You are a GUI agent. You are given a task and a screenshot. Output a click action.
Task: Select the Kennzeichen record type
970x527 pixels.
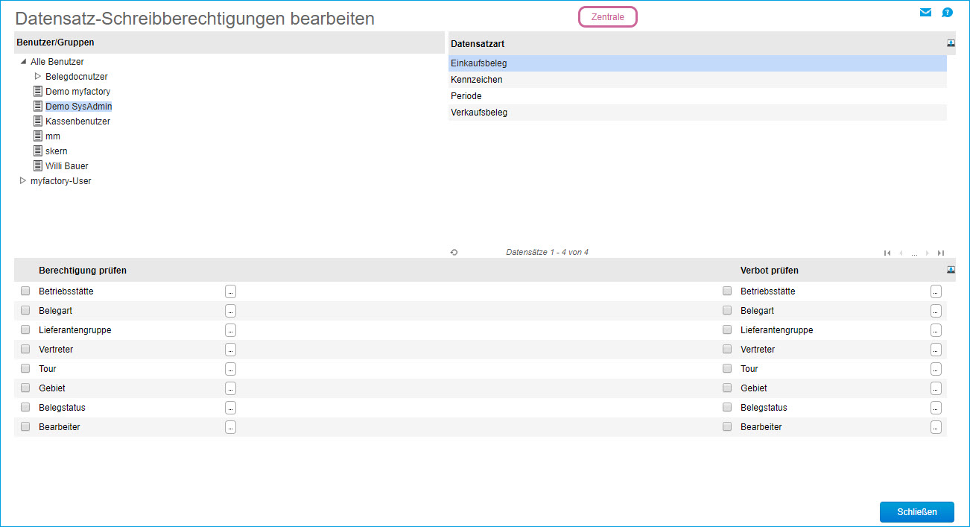(x=697, y=80)
